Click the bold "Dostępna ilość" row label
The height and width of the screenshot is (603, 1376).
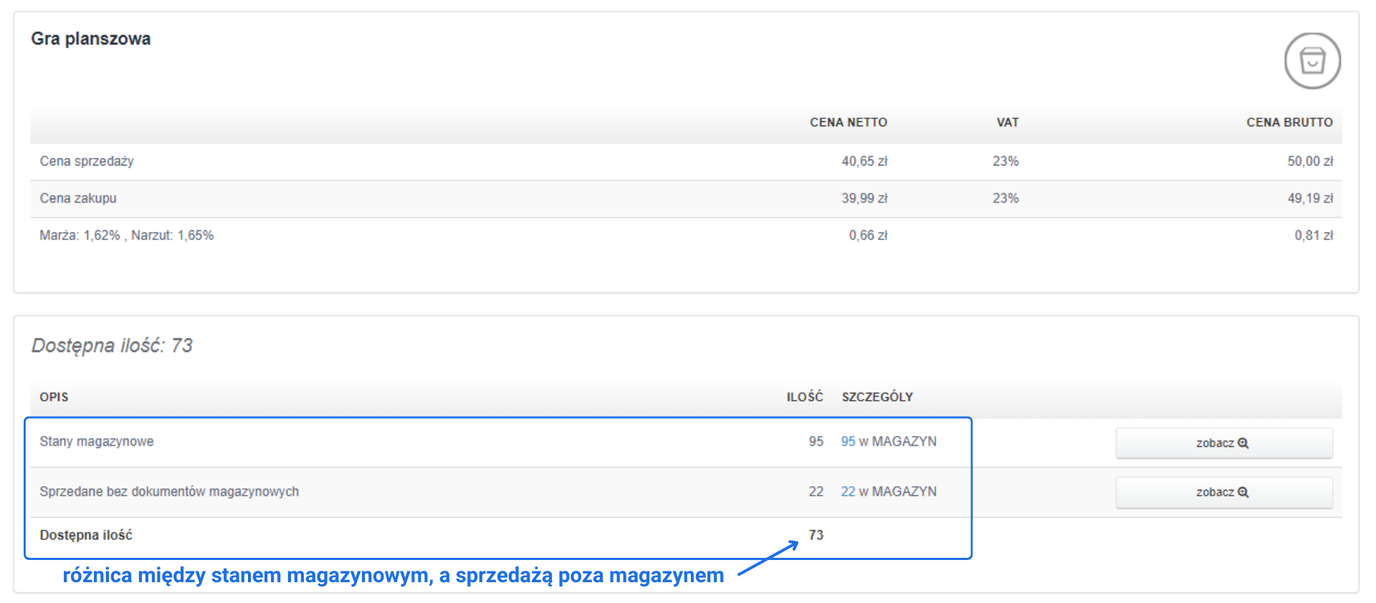[x=86, y=536]
